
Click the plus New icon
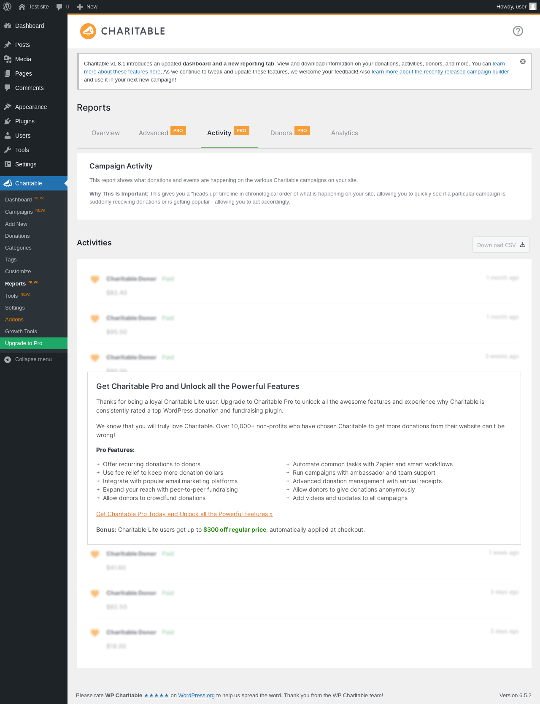click(80, 7)
